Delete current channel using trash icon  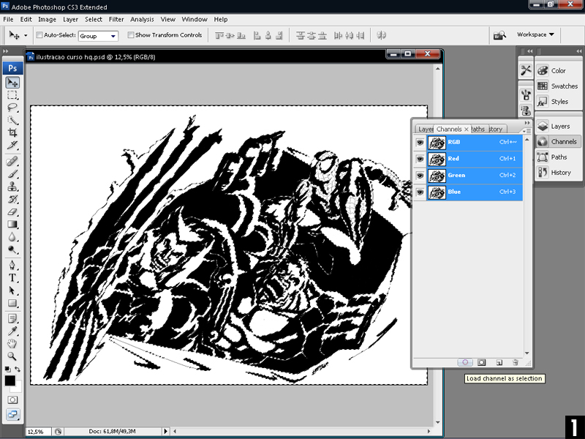click(x=515, y=362)
